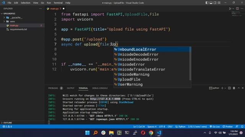The width and height of the screenshot is (245, 137).
Task: Pick UnicodeEncodeError from suggestions
Action: tap(152, 59)
